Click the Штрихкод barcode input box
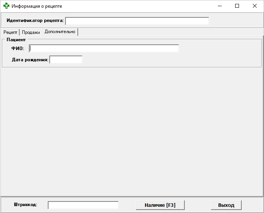Image resolution: width=264 pixels, height=213 pixels. 83,205
